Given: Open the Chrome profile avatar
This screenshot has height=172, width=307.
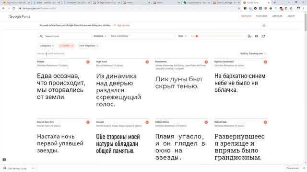Looking at the screenshot, I should (x=298, y=9).
